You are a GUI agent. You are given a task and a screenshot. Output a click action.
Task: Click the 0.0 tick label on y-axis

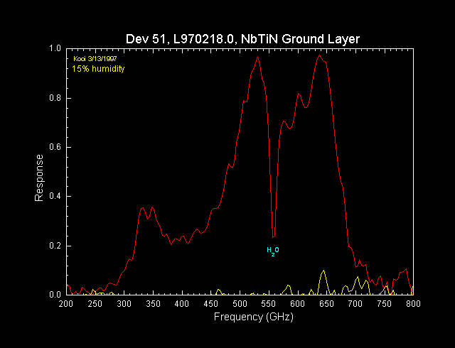pyautogui.click(x=54, y=294)
